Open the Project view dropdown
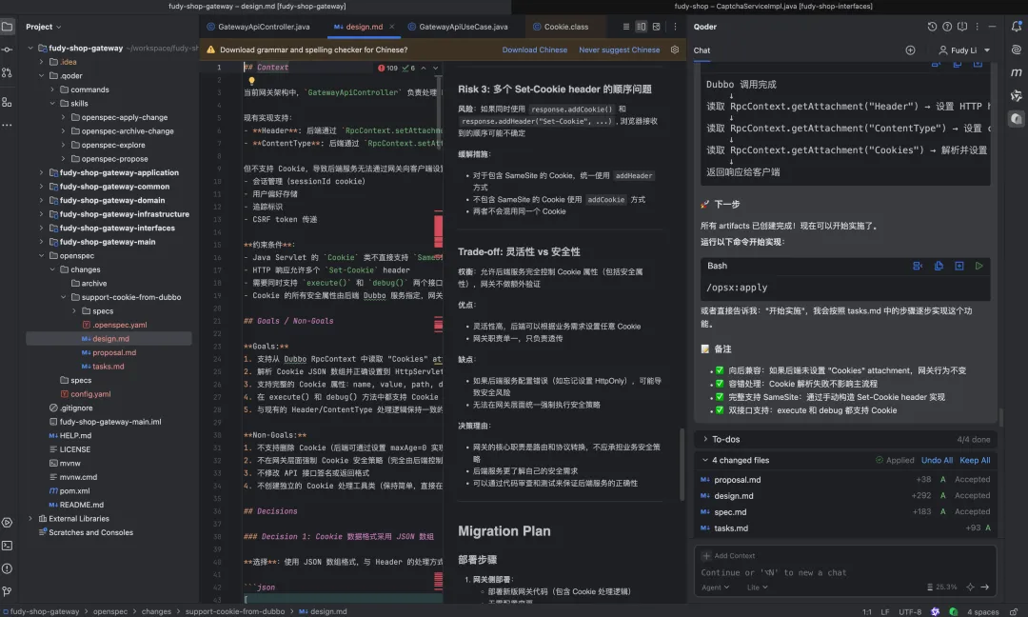Image resolution: width=1028 pixels, height=617 pixels. (x=43, y=27)
